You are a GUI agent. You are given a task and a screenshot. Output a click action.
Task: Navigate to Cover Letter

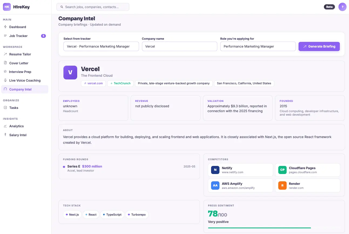25,63
